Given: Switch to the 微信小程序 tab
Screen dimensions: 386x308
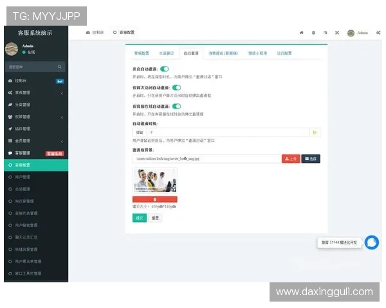Looking at the screenshot, I should pos(257,53).
